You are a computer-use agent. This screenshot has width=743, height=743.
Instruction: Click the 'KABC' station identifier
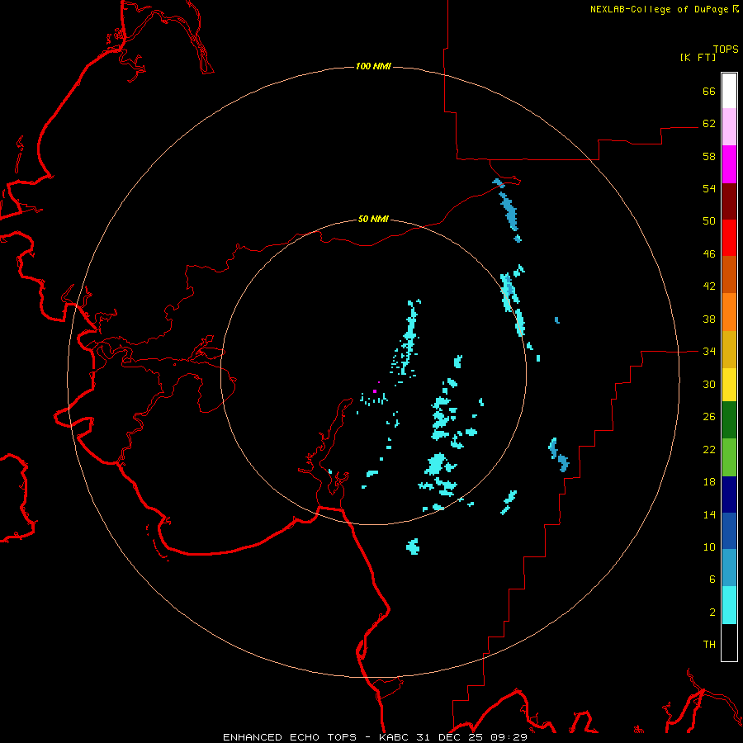click(x=395, y=737)
